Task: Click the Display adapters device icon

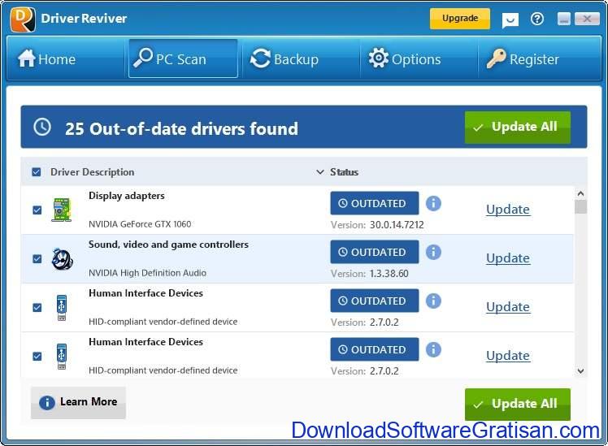Action: click(x=62, y=210)
